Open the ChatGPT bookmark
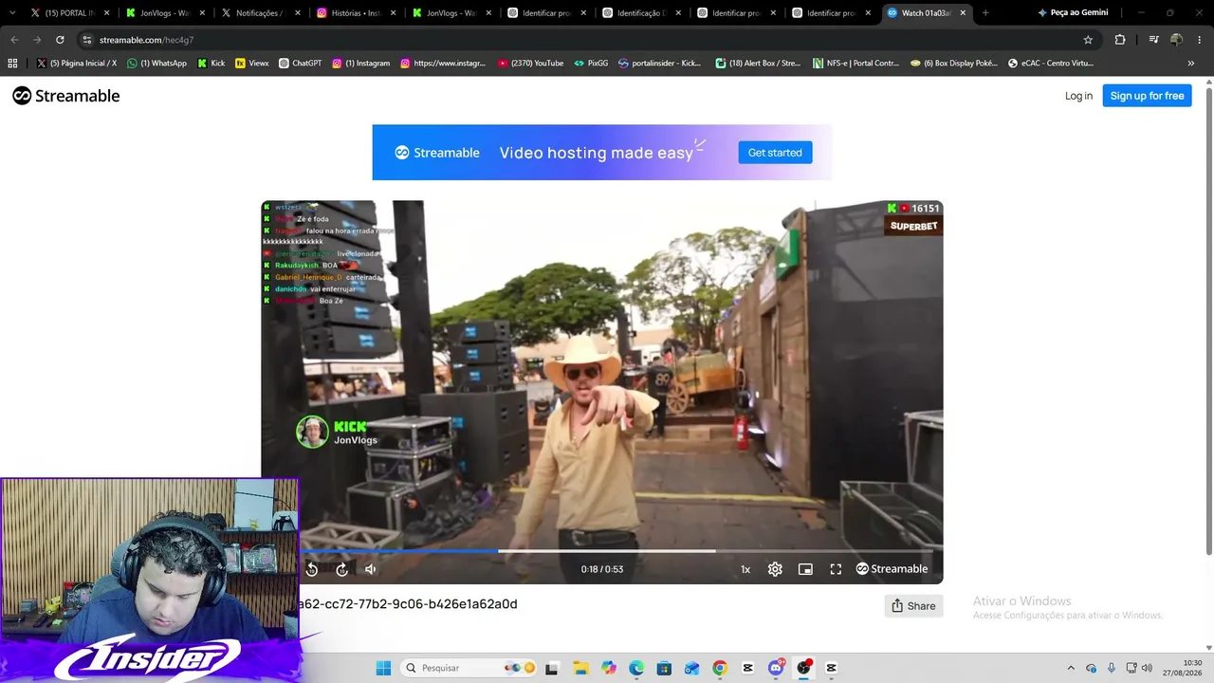 [301, 64]
